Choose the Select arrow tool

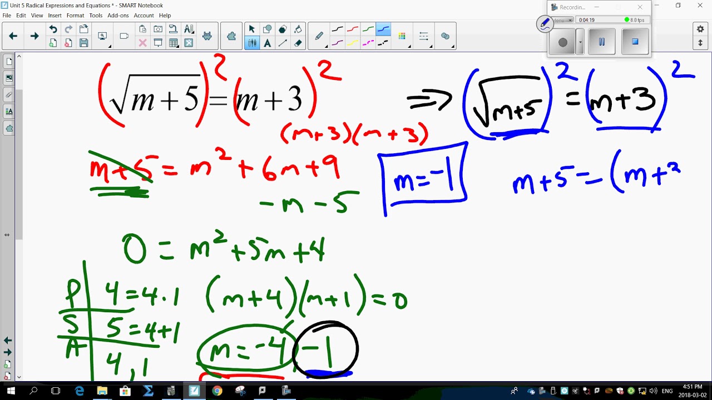point(252,29)
